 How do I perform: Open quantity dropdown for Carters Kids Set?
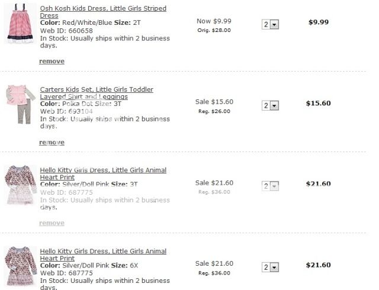pos(270,105)
